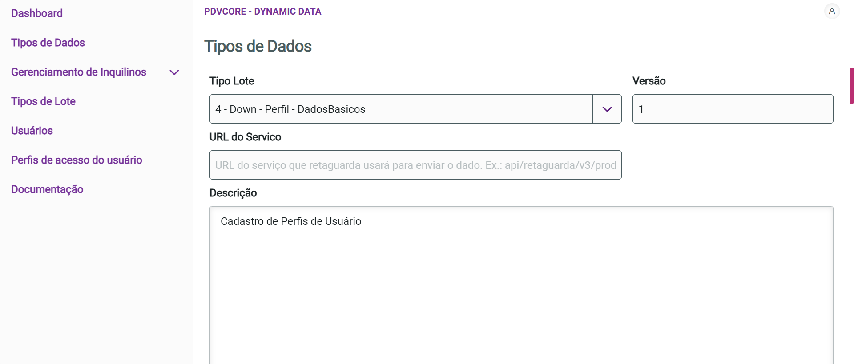Select Tipos de Dados sidebar item
Image resolution: width=854 pixels, height=364 pixels.
pos(48,43)
